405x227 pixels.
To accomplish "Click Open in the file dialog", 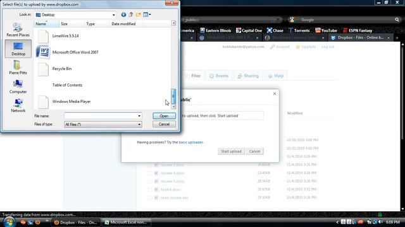I will click(x=164, y=116).
